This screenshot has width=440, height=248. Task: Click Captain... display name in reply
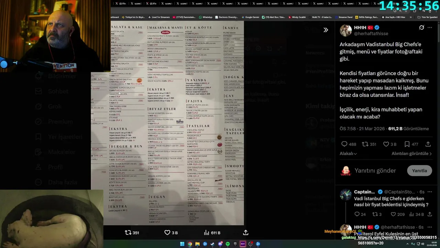click(365, 192)
